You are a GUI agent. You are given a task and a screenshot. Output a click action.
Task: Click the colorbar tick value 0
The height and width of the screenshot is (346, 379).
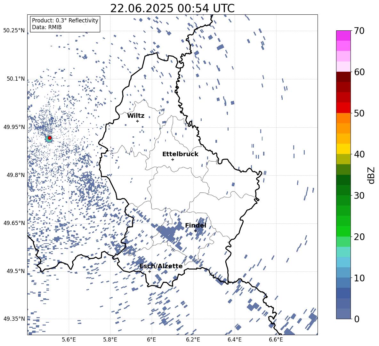coord(357,319)
